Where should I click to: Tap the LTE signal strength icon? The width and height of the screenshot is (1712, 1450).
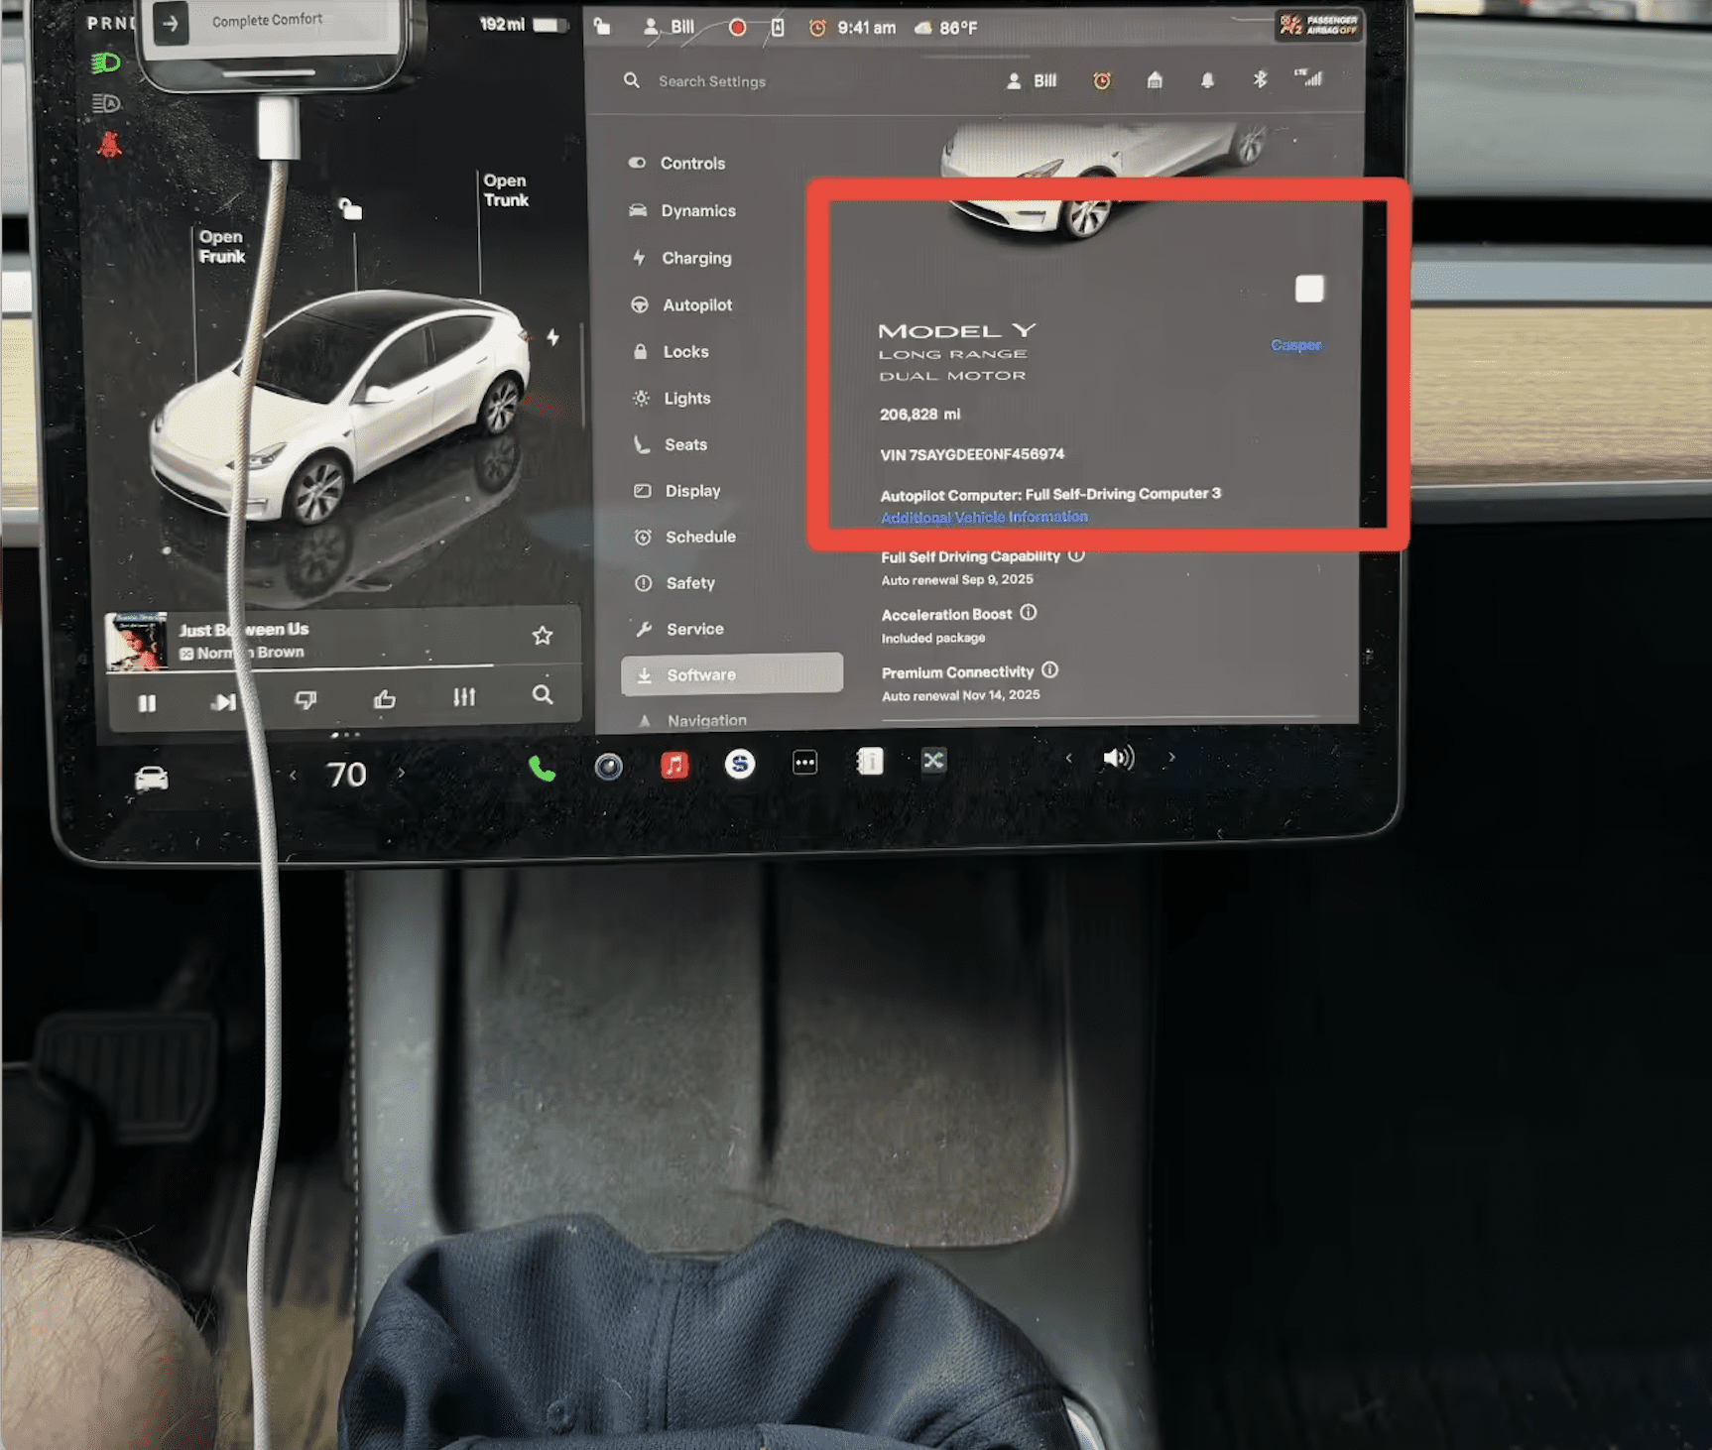[x=1308, y=77]
